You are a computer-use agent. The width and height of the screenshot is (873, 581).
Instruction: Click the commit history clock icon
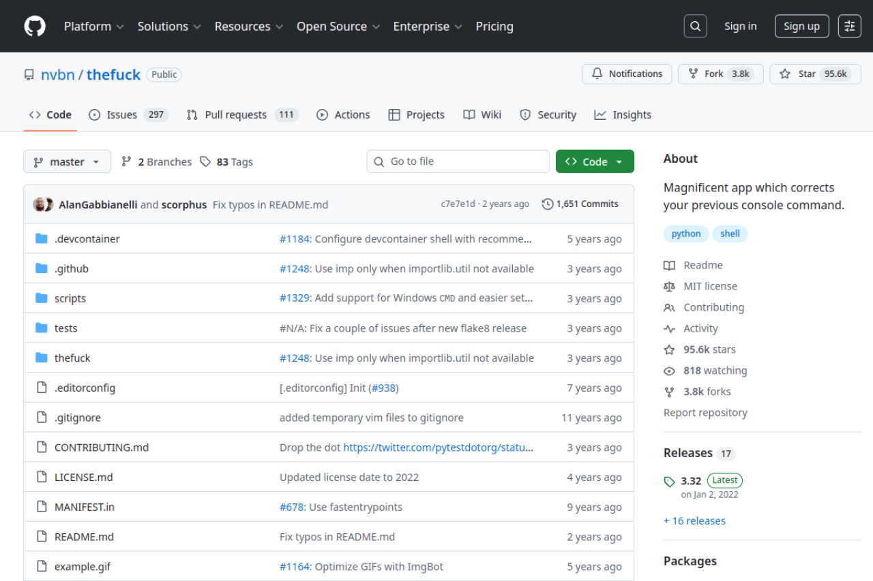tap(546, 203)
